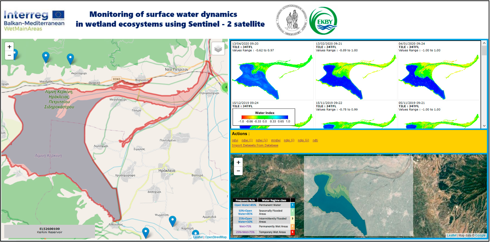The width and height of the screenshot is (490, 242).
Task: Click blue class 1 swatch, Permanent Water
Action: coord(292,205)
